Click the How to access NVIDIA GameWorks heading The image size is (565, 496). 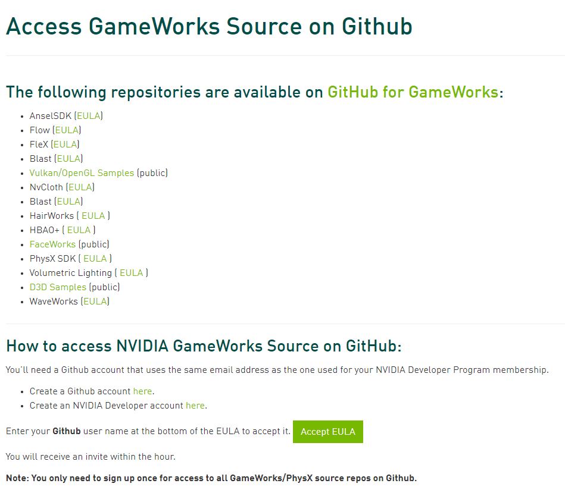pos(204,346)
